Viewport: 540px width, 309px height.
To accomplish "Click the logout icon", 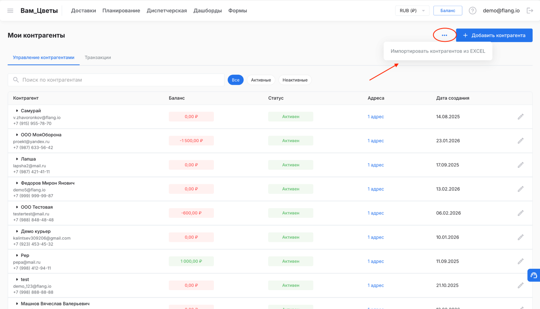I will [x=530, y=11].
